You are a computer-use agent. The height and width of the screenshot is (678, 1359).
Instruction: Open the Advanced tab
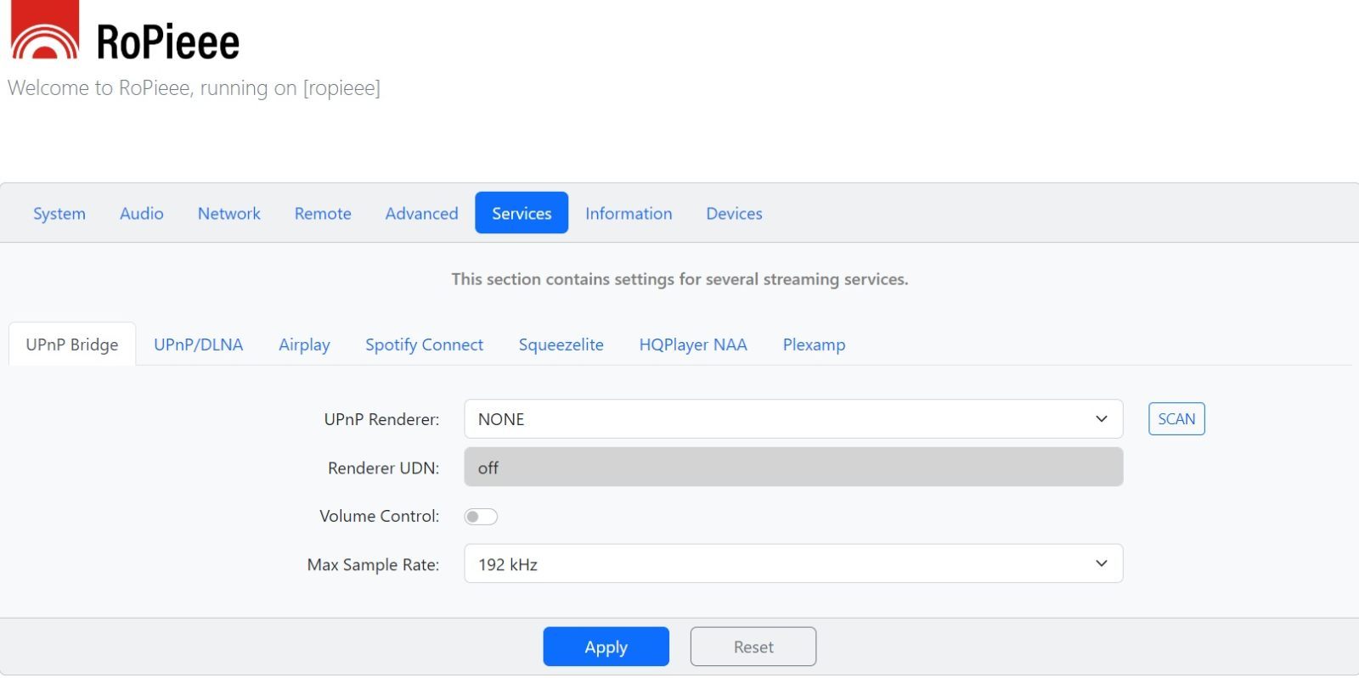(x=421, y=213)
